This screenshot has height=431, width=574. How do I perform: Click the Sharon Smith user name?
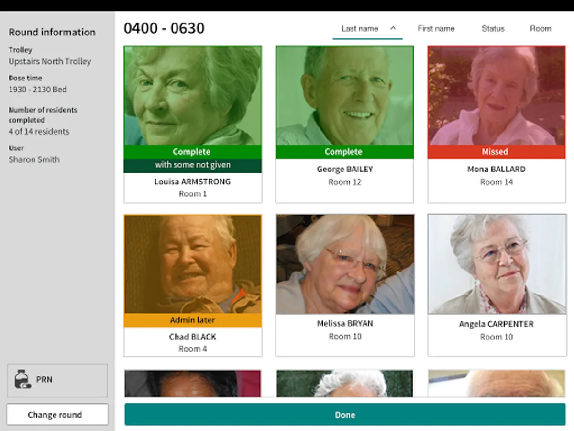(34, 159)
